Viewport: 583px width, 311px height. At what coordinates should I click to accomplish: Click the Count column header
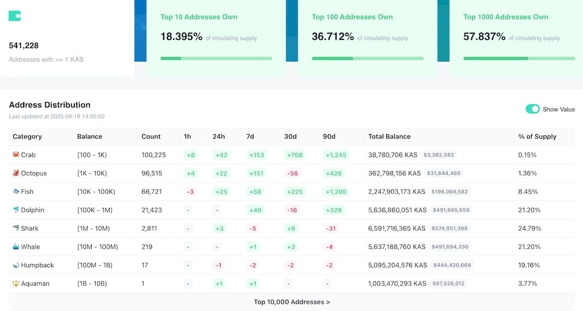(151, 137)
